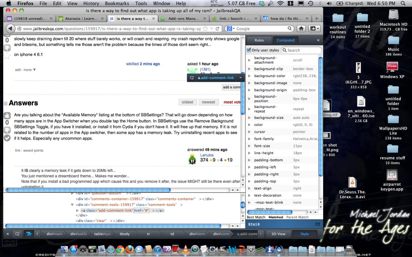Expand the cursor property
Viewport: 412px width, 257px height.
[x=249, y=132]
